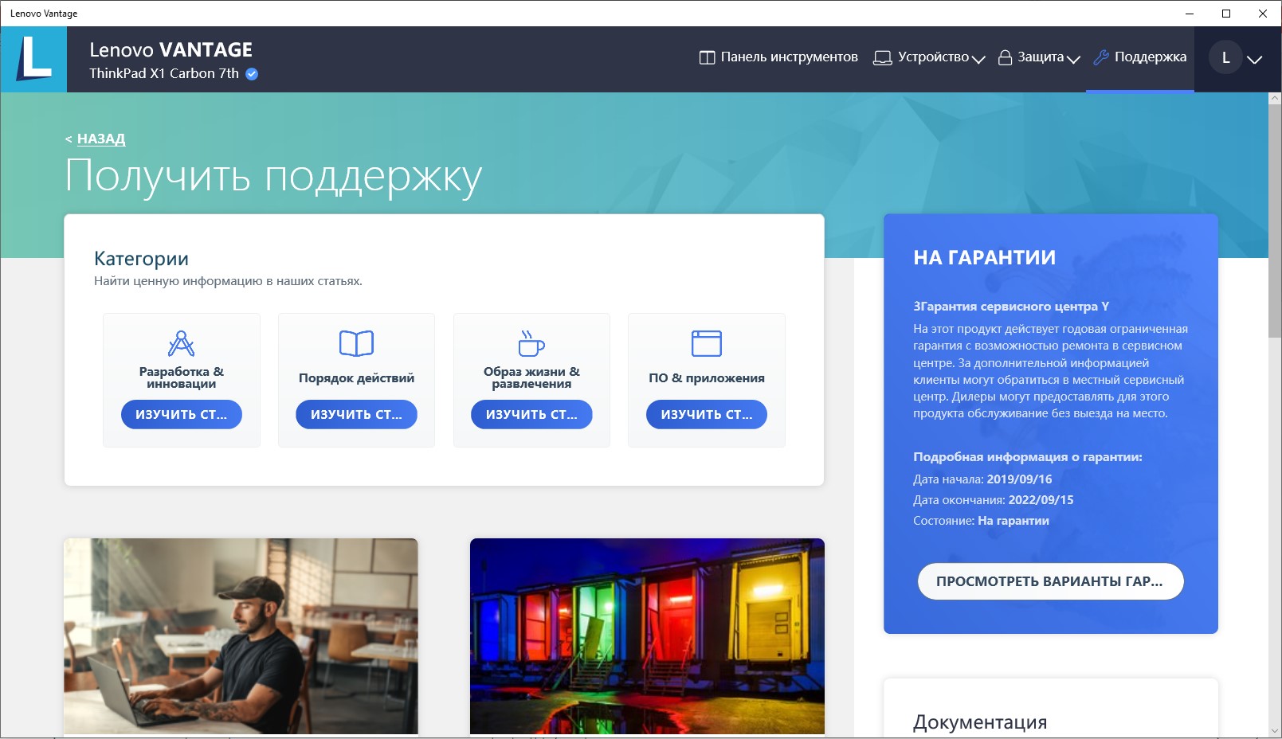The height and width of the screenshot is (739, 1282).
Task: Click the verified badge next to ThinkPad X1 Carbon
Action: (252, 74)
